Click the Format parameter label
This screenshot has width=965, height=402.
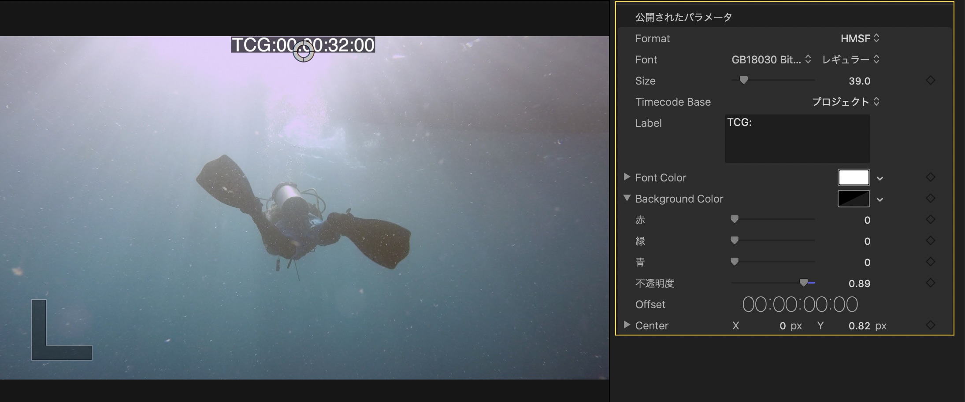tap(652, 39)
